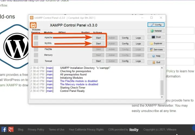195x135 pixels.
Task: Open Config for the Tomcat module
Action: pos(125,61)
